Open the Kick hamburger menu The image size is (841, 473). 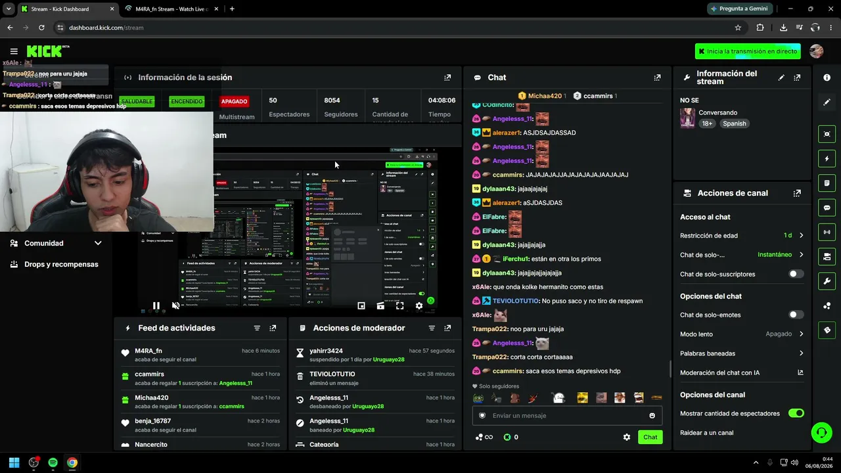tap(14, 51)
